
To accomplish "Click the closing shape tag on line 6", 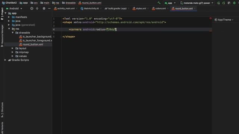I will pyautogui.click(x=69, y=36).
